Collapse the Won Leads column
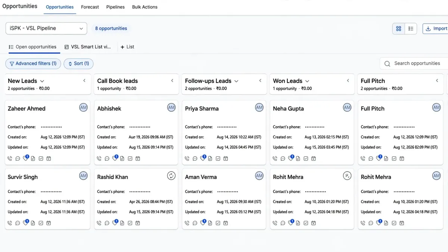The image size is (448, 252). tap(348, 81)
